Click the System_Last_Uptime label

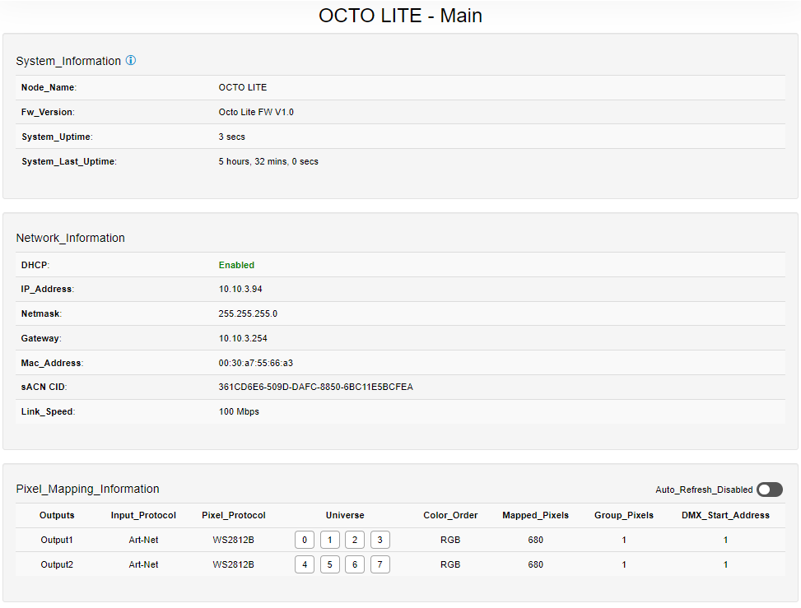pos(69,161)
